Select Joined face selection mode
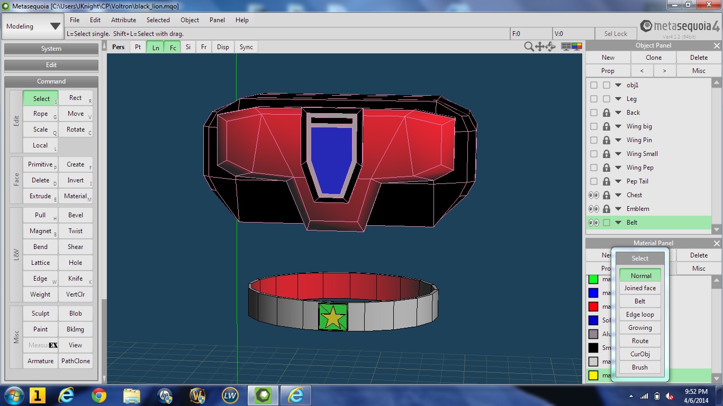The image size is (723, 406). click(640, 288)
